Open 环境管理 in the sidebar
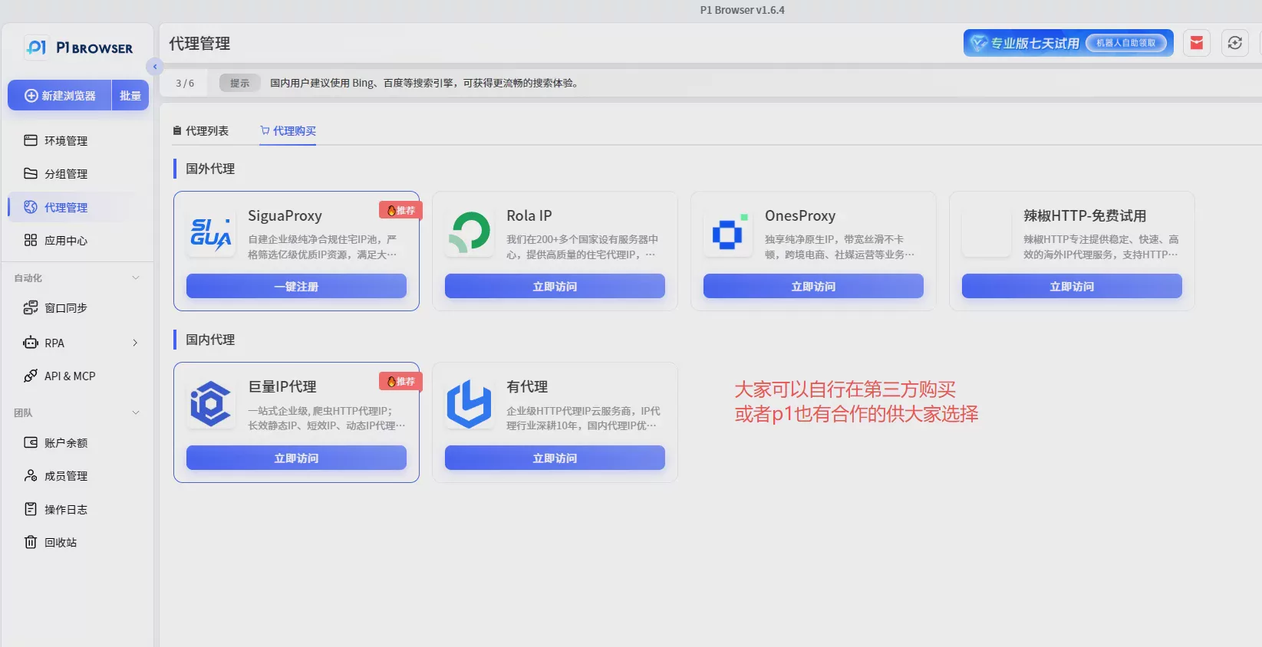Image resolution: width=1262 pixels, height=647 pixels. click(77, 140)
